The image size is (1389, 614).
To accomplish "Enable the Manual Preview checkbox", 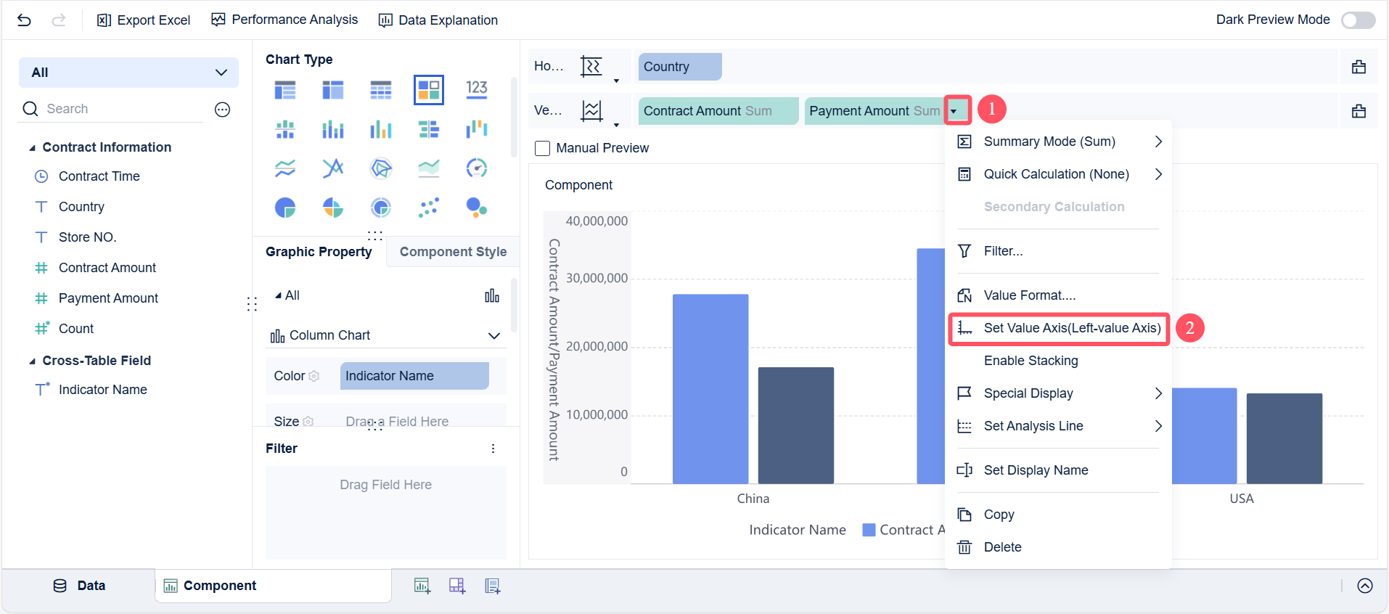I will (x=542, y=148).
